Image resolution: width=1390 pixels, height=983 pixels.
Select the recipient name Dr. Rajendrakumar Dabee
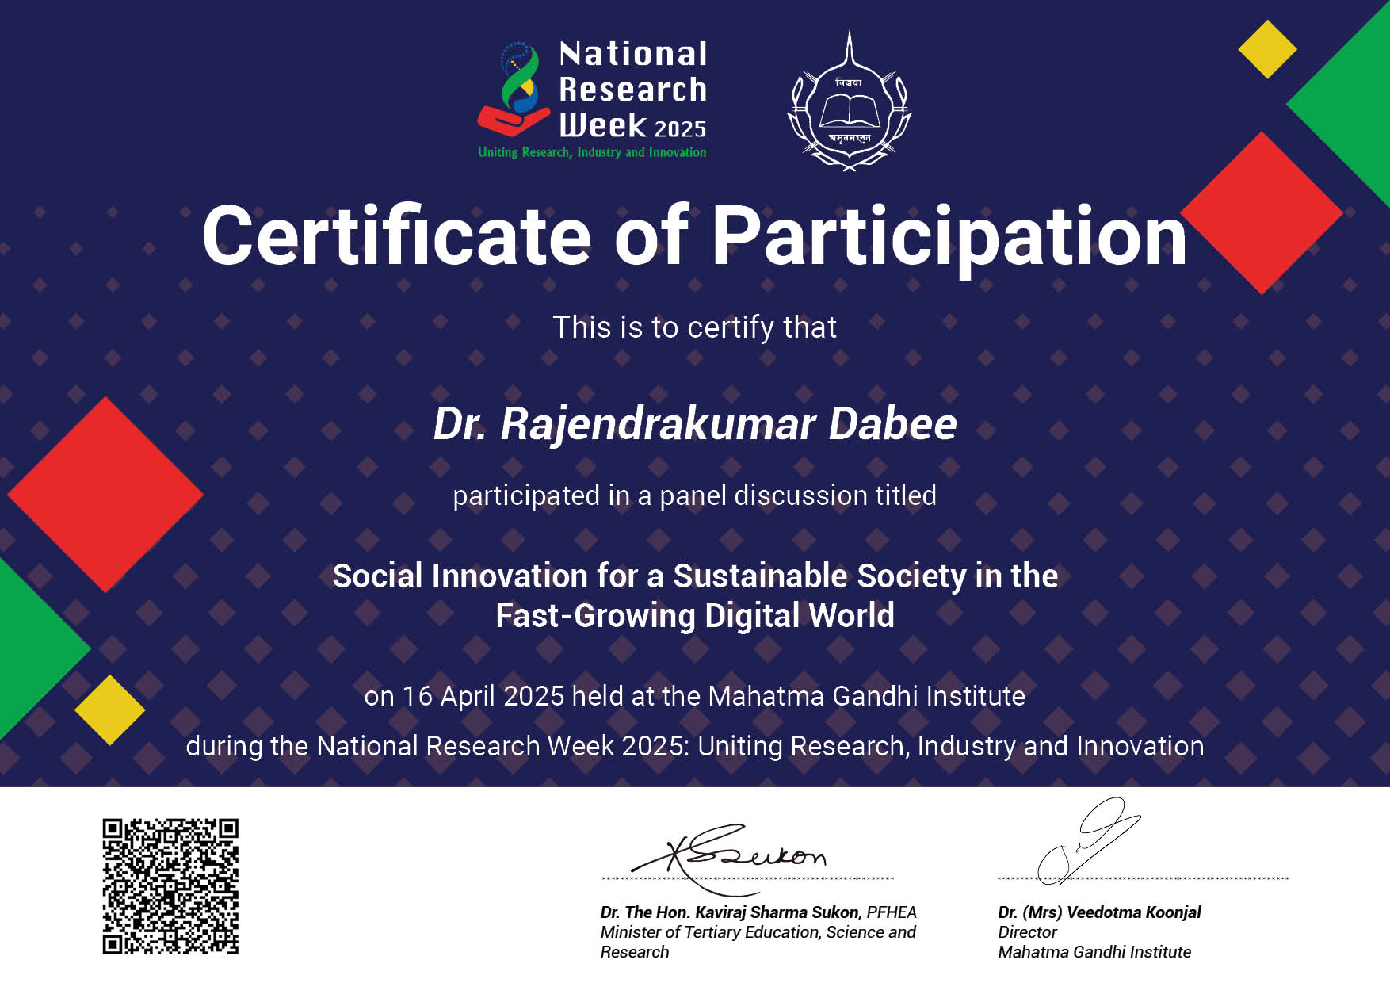click(x=694, y=426)
